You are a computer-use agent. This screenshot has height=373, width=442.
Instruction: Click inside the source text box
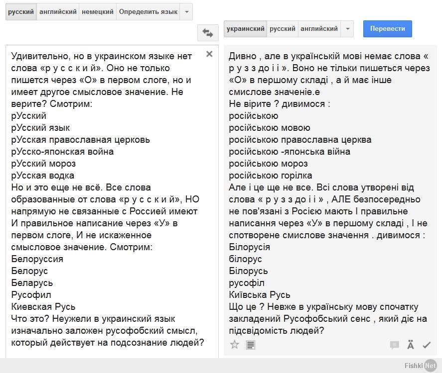coord(112,201)
